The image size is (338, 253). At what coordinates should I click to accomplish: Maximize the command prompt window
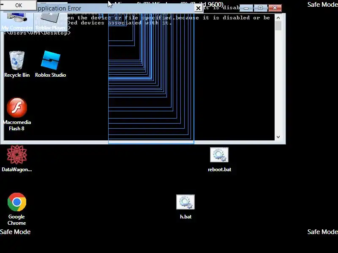pos(260,8)
